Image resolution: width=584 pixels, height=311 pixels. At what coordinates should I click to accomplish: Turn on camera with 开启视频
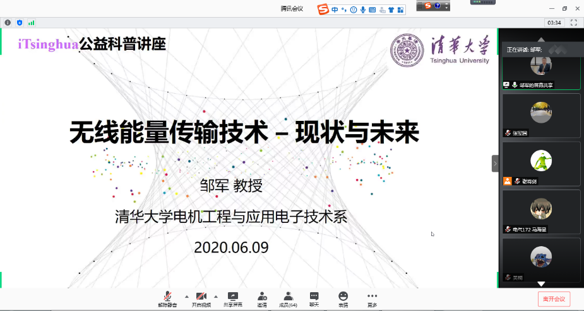click(201, 298)
